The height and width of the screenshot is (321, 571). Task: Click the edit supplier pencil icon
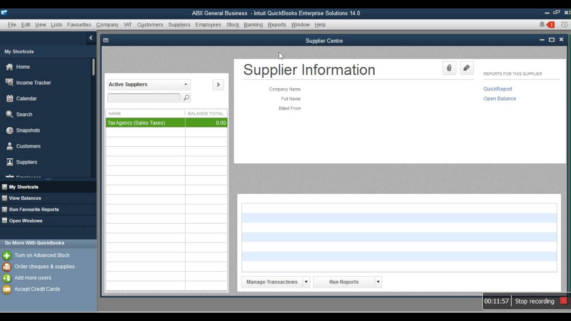[x=467, y=68]
